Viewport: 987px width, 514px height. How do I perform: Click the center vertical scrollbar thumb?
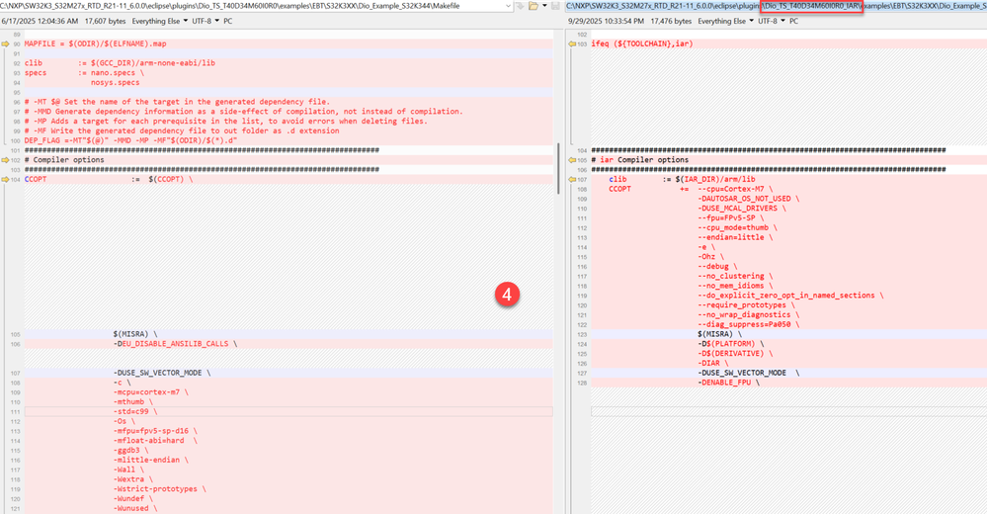558,168
